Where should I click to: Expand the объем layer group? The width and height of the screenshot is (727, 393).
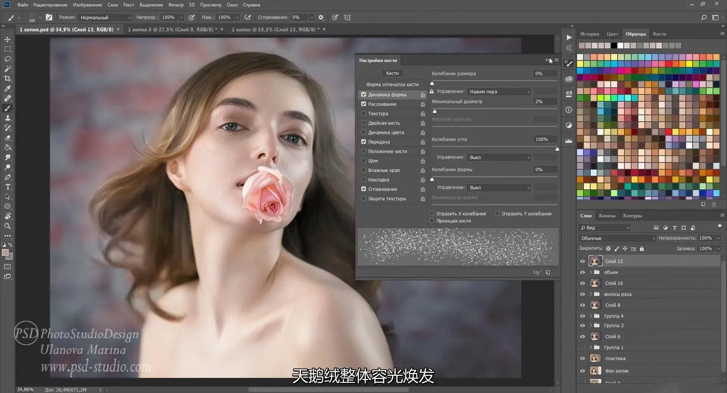[591, 272]
